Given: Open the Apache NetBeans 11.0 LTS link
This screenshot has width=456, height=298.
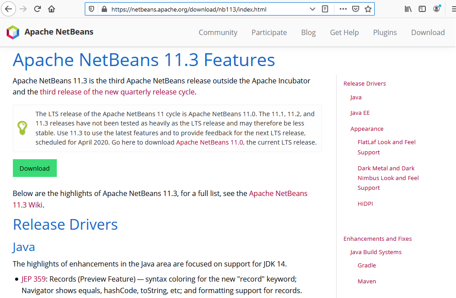Looking at the screenshot, I should [x=210, y=142].
